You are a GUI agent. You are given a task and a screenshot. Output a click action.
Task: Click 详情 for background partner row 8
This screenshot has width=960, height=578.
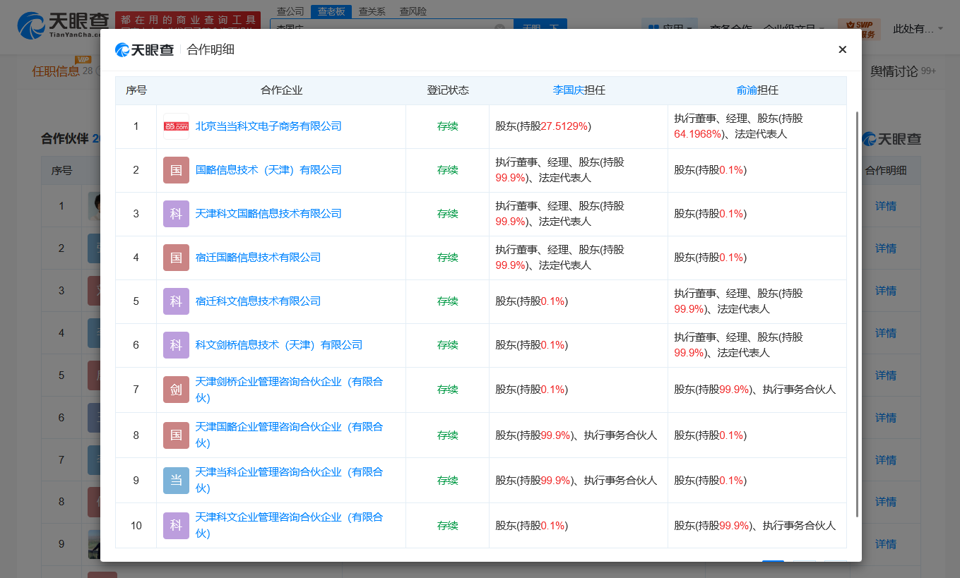tap(886, 502)
